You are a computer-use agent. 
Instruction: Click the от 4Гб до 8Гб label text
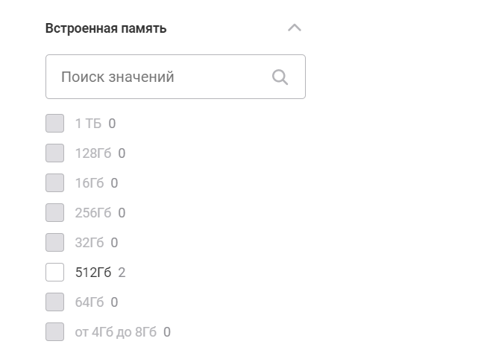point(116,332)
